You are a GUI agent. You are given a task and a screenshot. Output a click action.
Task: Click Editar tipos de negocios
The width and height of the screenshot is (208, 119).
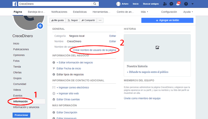(x=70, y=75)
